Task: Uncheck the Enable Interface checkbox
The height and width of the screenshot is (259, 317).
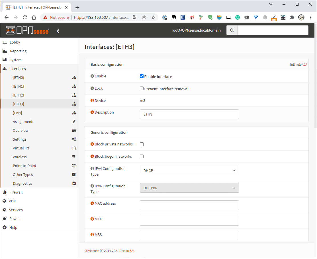Action: 142,76
